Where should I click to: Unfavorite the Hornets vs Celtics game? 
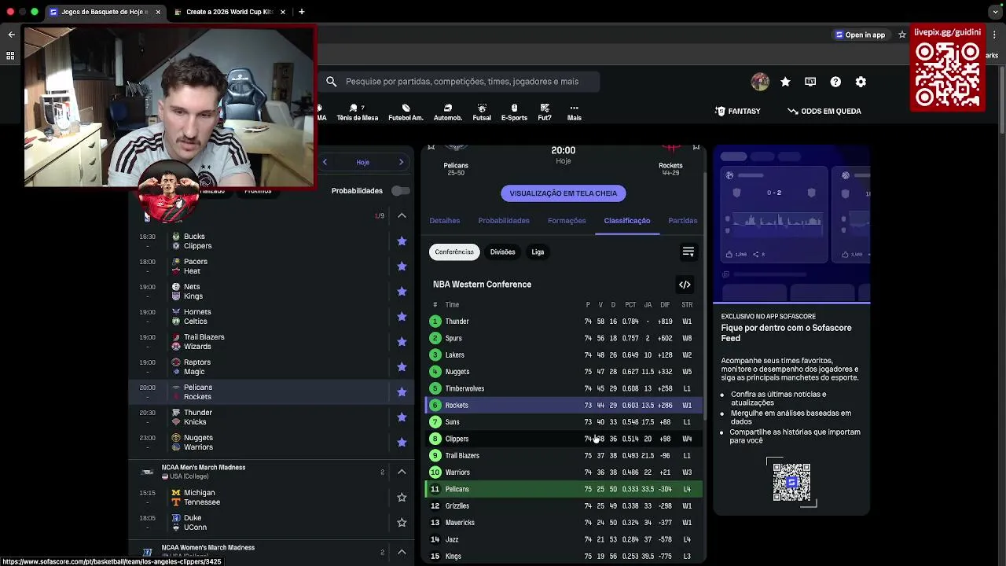[x=402, y=317]
